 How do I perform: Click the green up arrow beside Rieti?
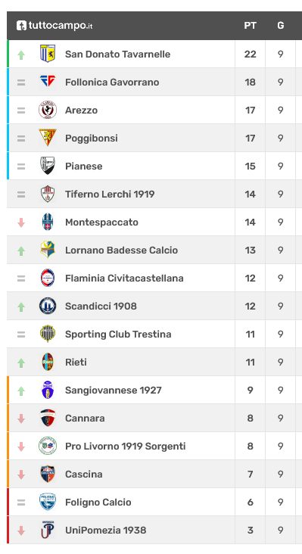point(21,363)
